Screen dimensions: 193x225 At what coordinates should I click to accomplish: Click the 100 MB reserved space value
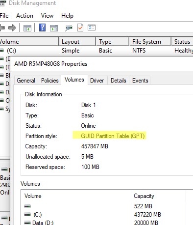90,167
